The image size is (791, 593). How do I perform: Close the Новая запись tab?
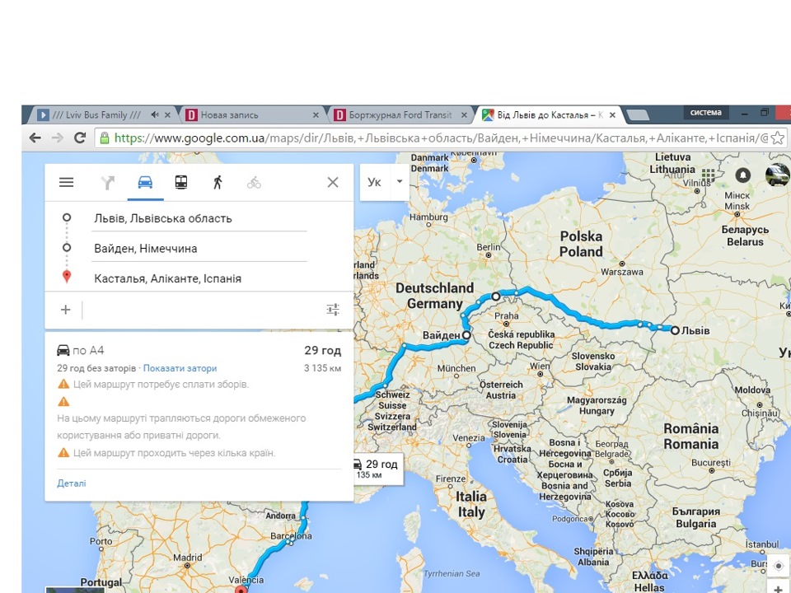click(316, 115)
